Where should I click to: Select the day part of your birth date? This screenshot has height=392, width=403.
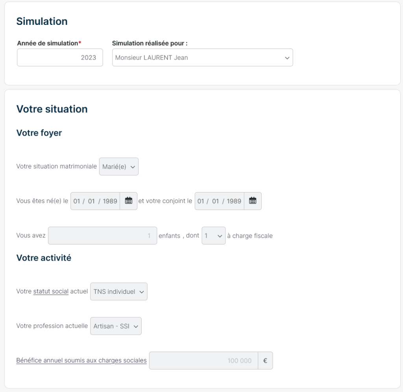pos(77,201)
